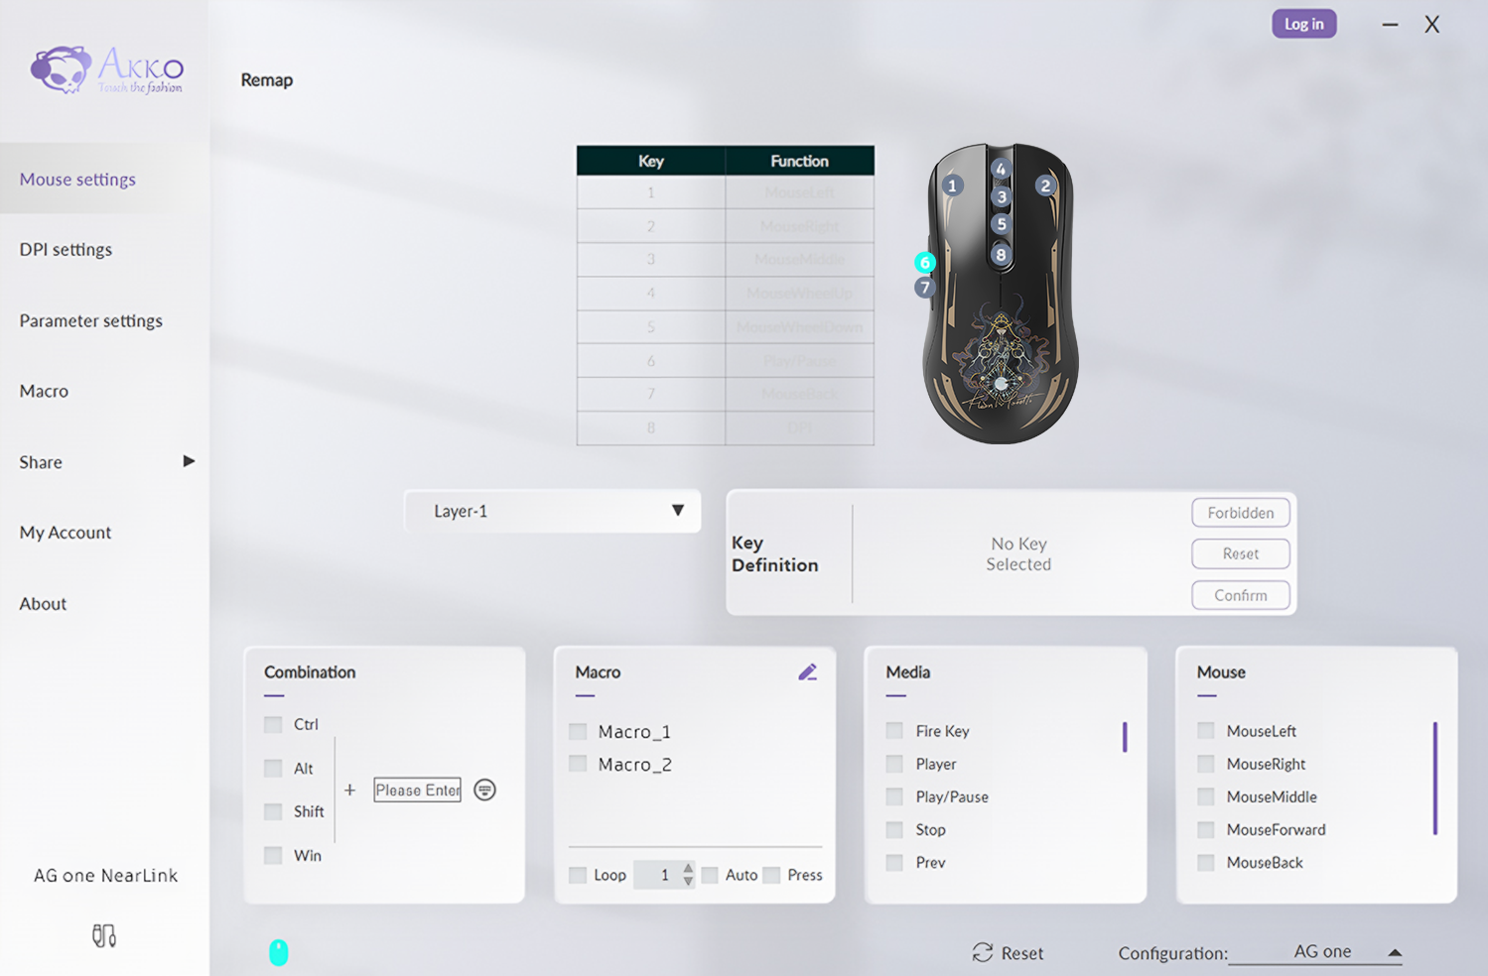Open the Macro editor with the pencil icon

click(808, 671)
